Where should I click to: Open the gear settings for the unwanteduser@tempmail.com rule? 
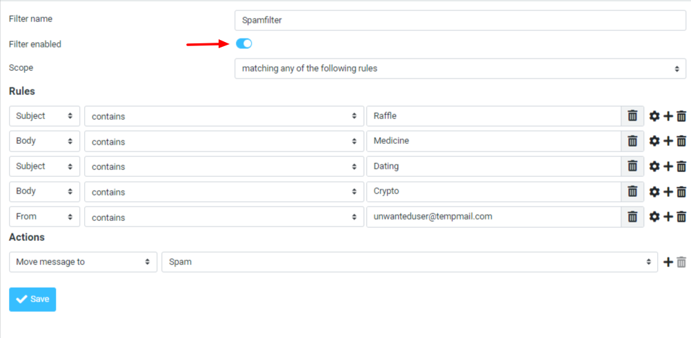click(654, 217)
